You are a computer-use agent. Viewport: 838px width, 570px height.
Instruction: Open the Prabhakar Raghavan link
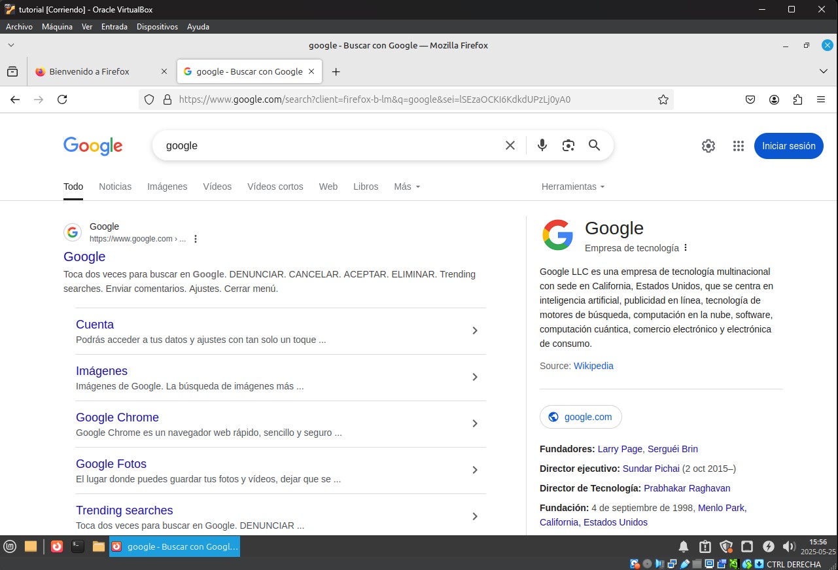coord(687,488)
